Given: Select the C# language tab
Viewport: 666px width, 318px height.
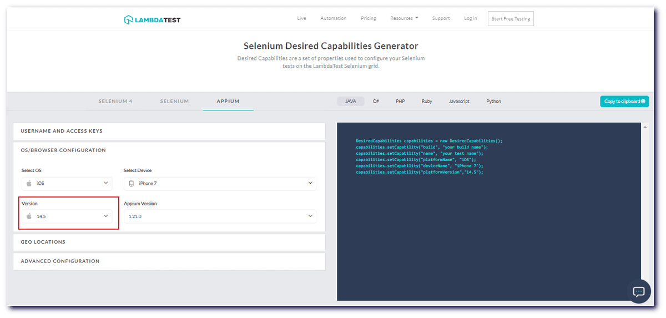Looking at the screenshot, I should click(376, 102).
